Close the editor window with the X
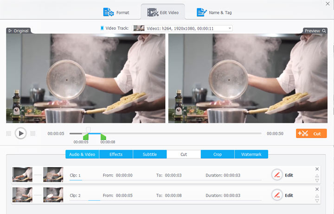The height and width of the screenshot is (214, 334). click(328, 4)
